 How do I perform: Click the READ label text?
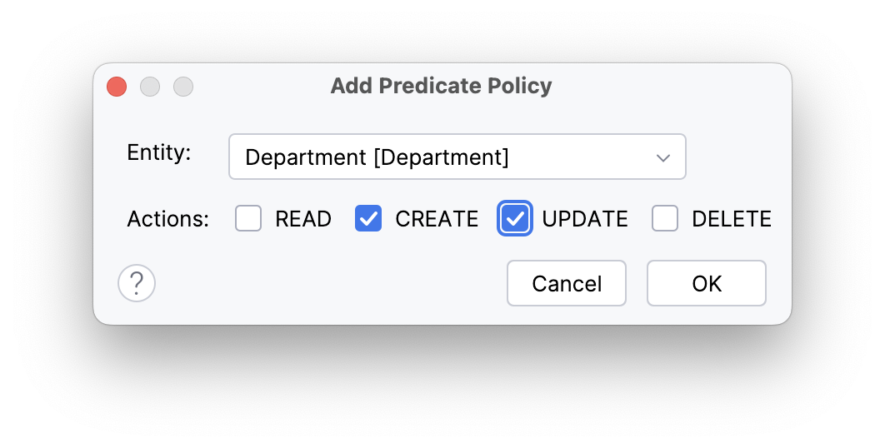[x=303, y=219]
